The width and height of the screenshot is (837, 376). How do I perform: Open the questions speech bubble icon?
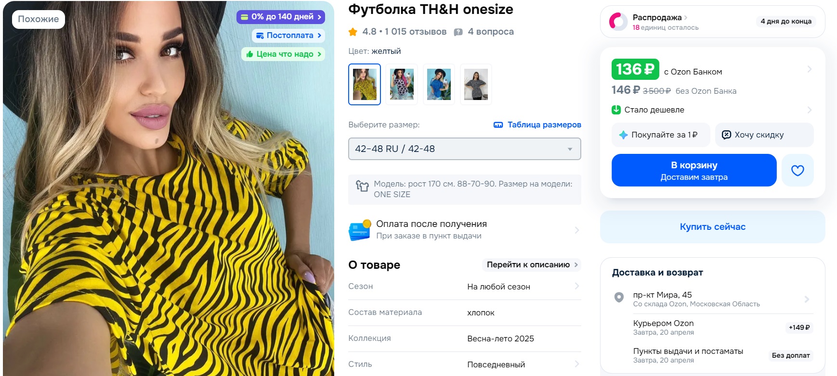(458, 32)
